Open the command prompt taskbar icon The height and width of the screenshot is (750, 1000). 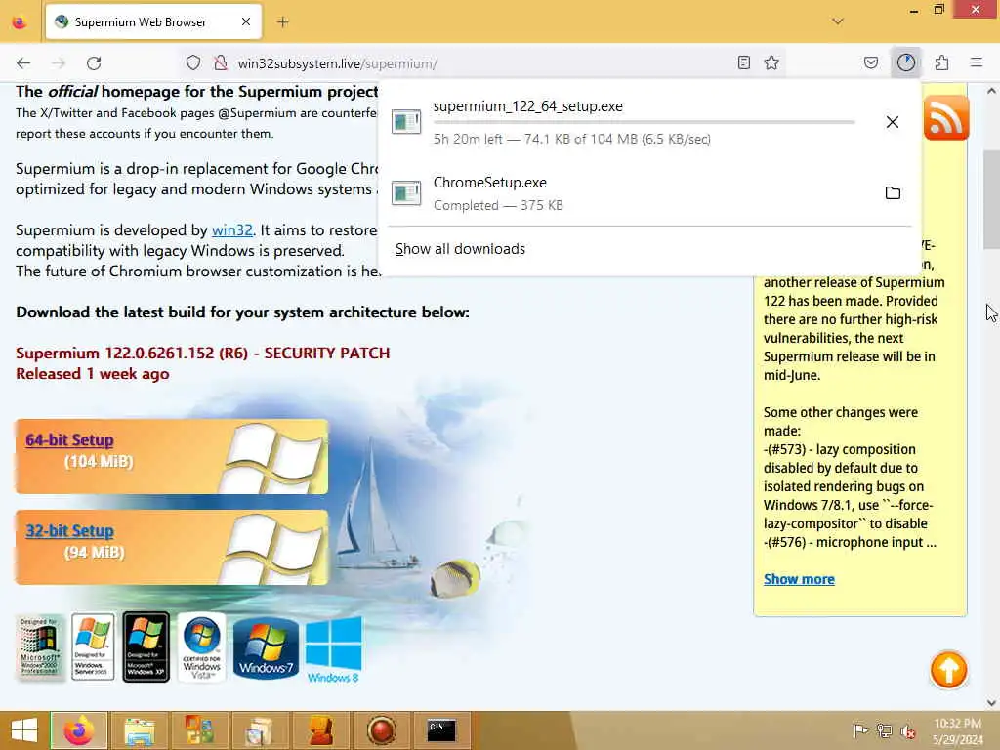tap(441, 730)
